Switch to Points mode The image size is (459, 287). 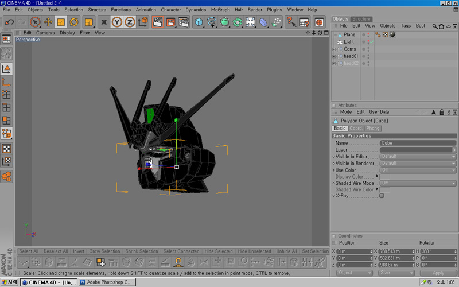6,95
